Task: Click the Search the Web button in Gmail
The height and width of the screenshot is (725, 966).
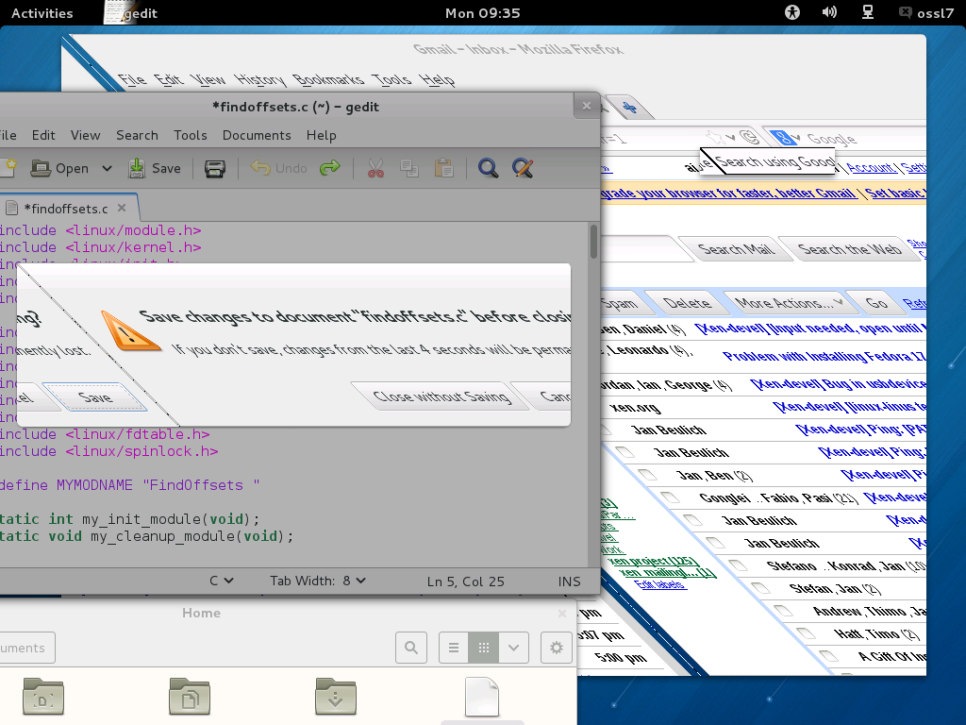Action: point(850,249)
